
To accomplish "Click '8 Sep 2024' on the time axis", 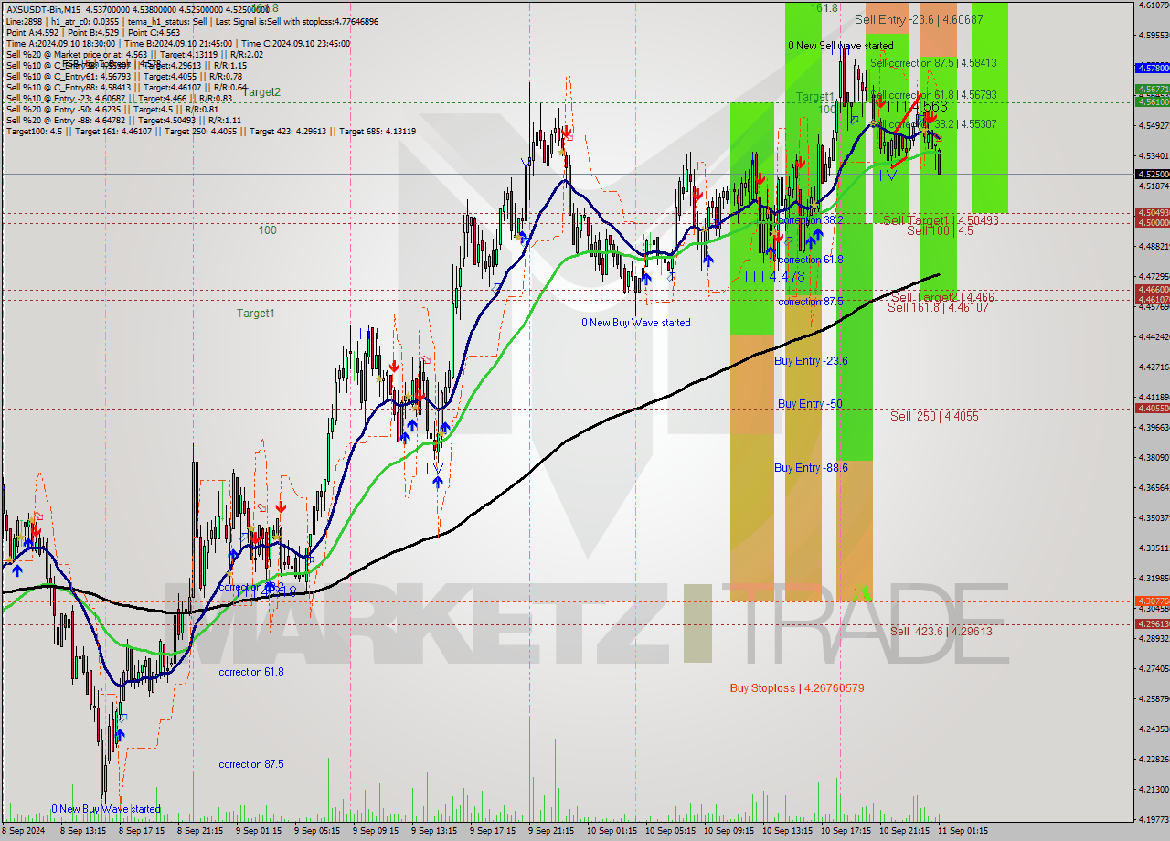I will pos(24,831).
